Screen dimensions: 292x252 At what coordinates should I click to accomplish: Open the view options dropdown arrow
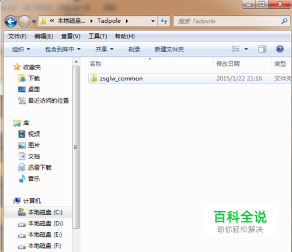[246, 49]
